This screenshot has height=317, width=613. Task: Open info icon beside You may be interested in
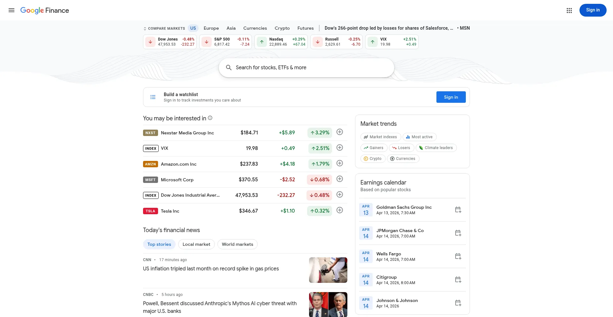pos(210,118)
